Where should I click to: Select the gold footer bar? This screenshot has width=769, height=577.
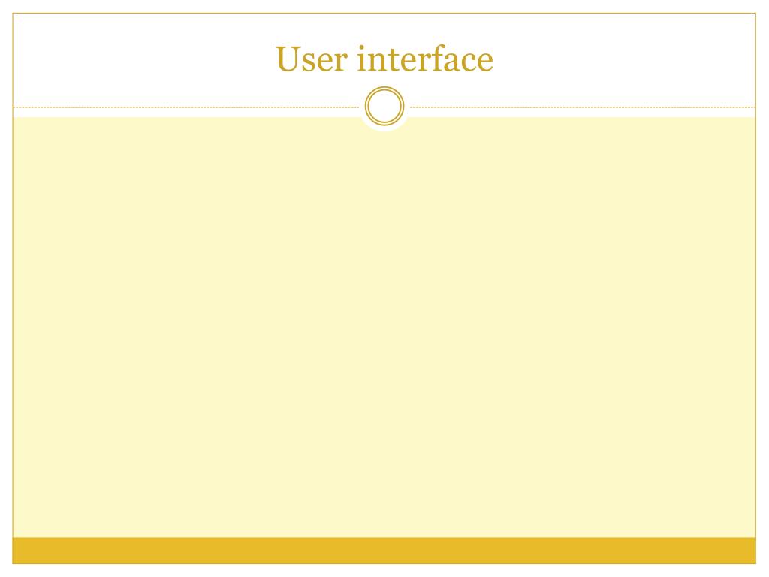pos(384,551)
